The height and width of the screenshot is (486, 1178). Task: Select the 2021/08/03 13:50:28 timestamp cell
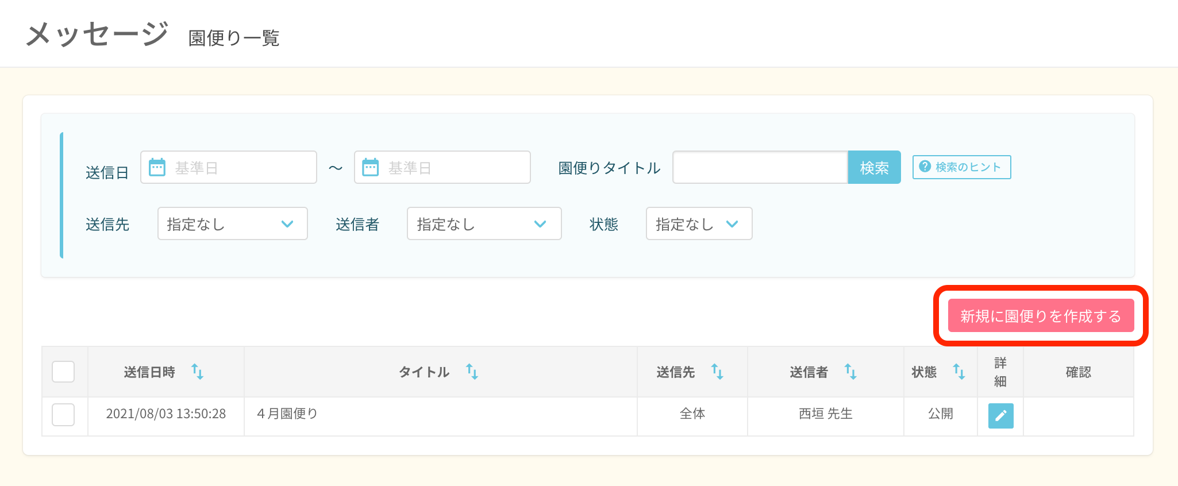pos(166,416)
